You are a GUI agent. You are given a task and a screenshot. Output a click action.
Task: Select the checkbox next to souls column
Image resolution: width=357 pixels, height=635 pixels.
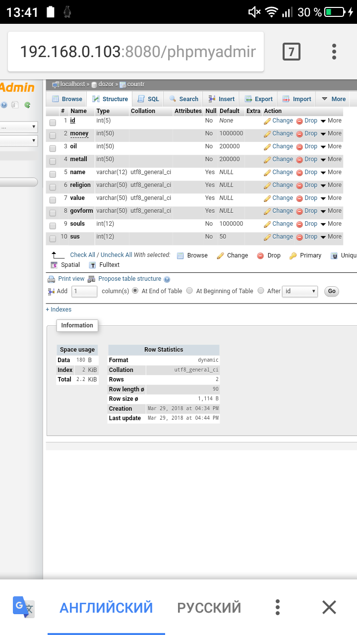(53, 226)
